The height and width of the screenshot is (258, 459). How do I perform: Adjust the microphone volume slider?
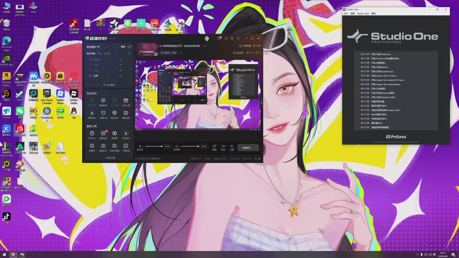pos(153,146)
